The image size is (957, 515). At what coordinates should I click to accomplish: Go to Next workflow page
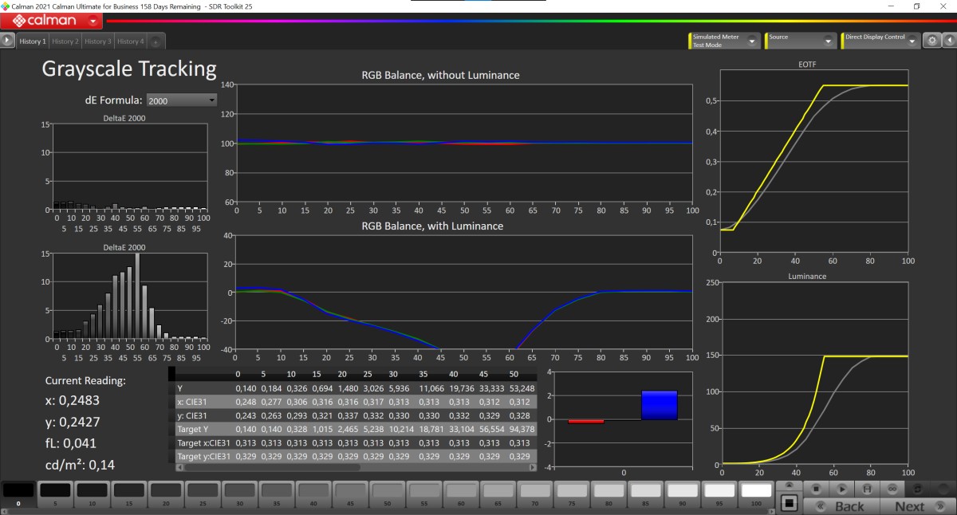pyautogui.click(x=918, y=505)
